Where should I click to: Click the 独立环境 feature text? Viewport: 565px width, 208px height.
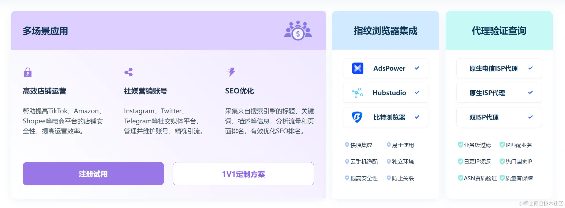pos(403,162)
